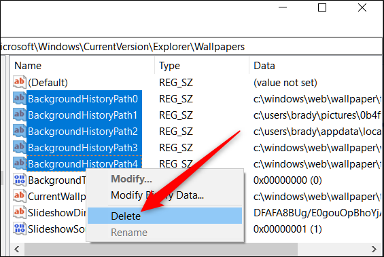Image resolution: width=384 pixels, height=257 pixels.
Task: Click the CurrentWallp string icon
Action: (x=19, y=196)
